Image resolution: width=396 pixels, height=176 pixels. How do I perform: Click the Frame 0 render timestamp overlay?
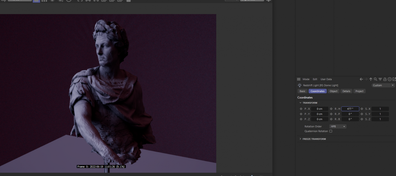coord(101,167)
